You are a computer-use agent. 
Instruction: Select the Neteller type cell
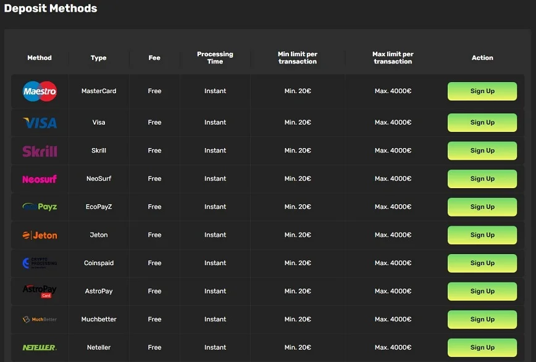point(99,347)
